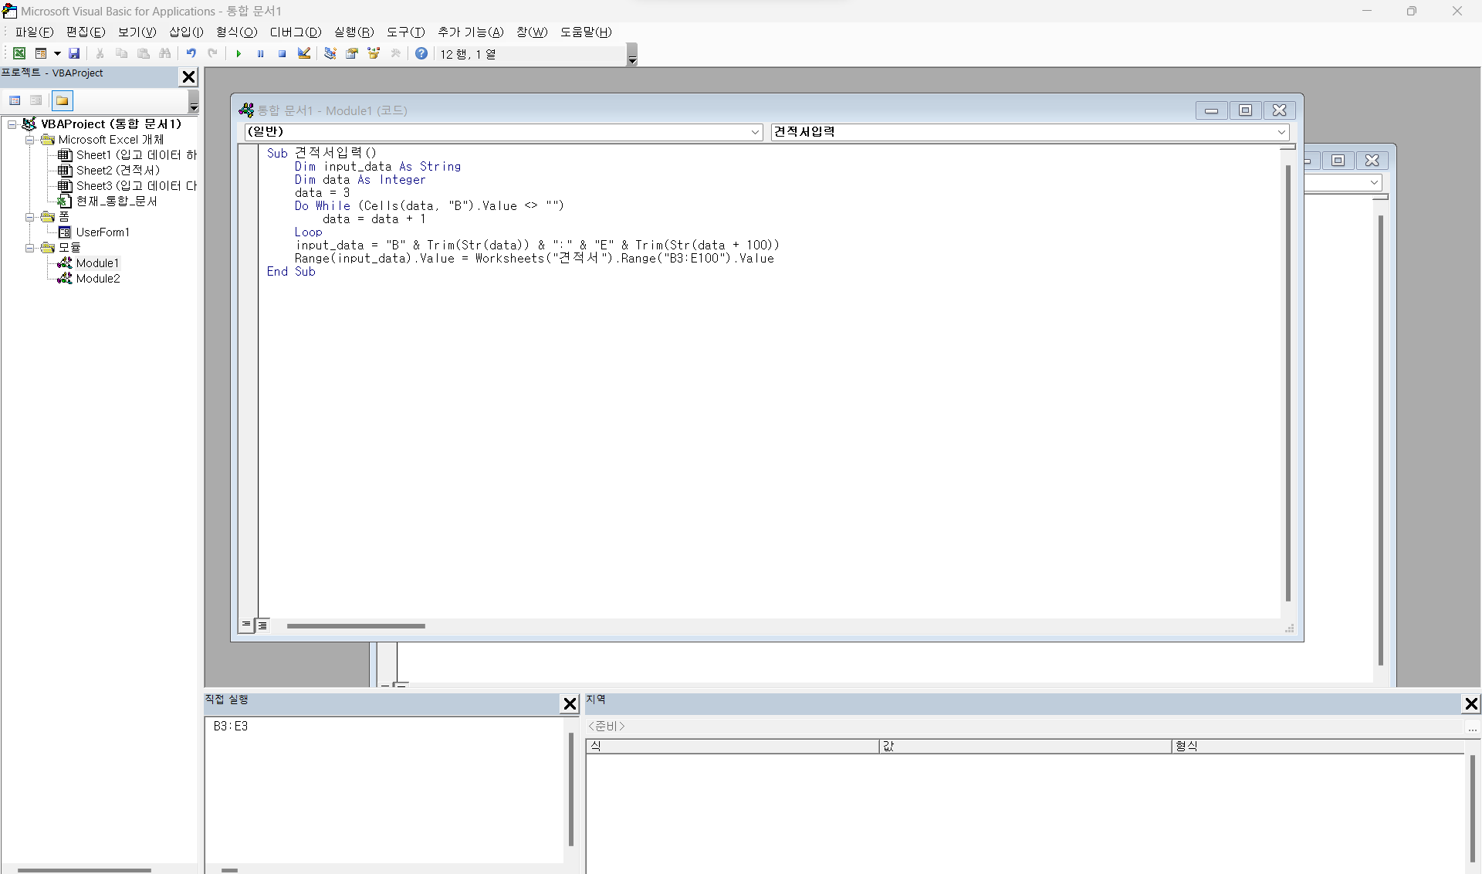Save the project with the floppy icon
The width and height of the screenshot is (1482, 874).
click(x=74, y=53)
